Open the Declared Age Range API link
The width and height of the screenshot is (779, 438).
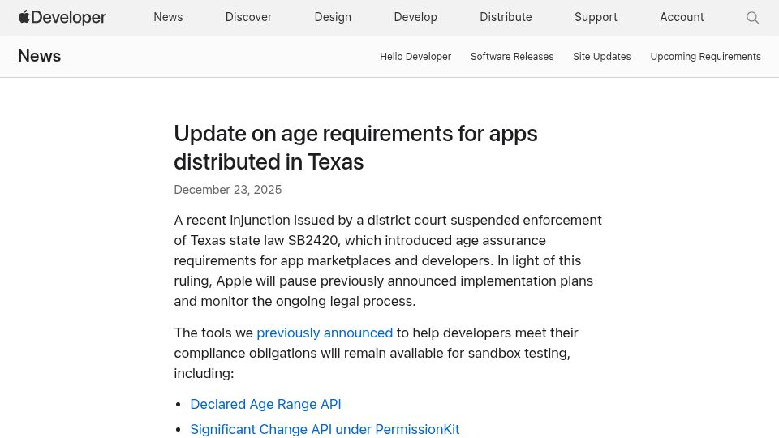(x=265, y=404)
